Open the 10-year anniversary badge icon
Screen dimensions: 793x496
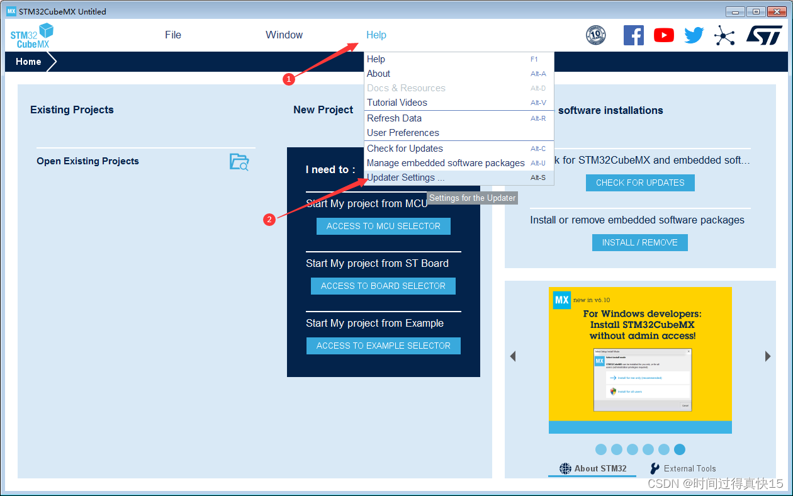[x=595, y=35]
